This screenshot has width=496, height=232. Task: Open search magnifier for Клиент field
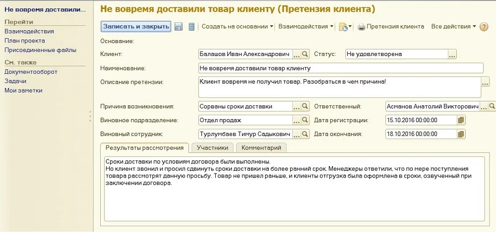(305, 54)
